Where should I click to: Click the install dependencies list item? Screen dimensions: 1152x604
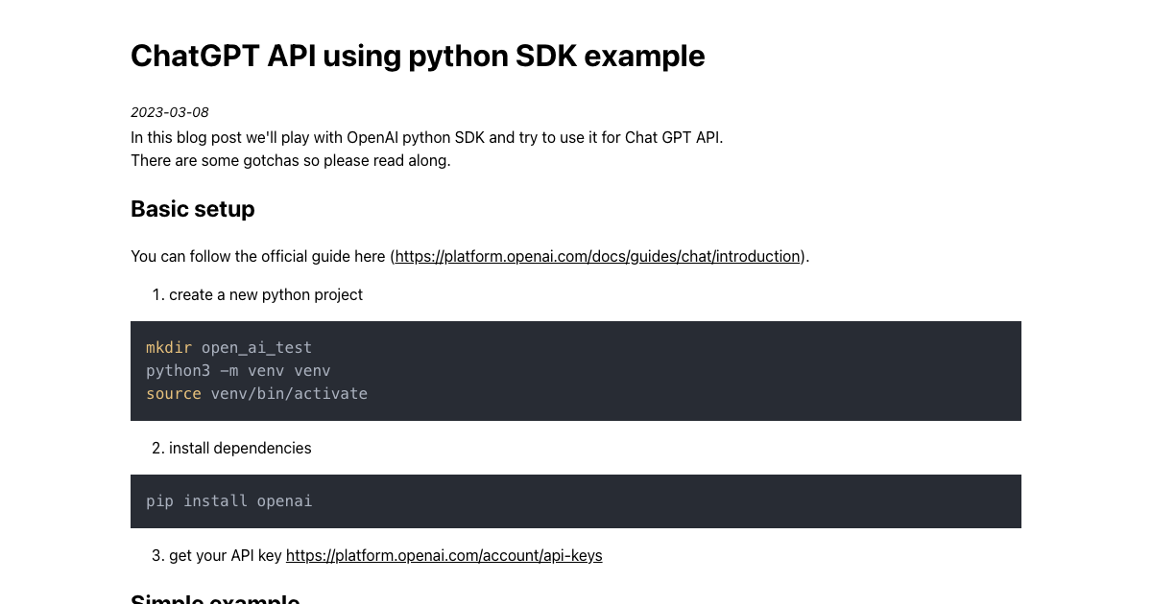pyautogui.click(x=240, y=448)
